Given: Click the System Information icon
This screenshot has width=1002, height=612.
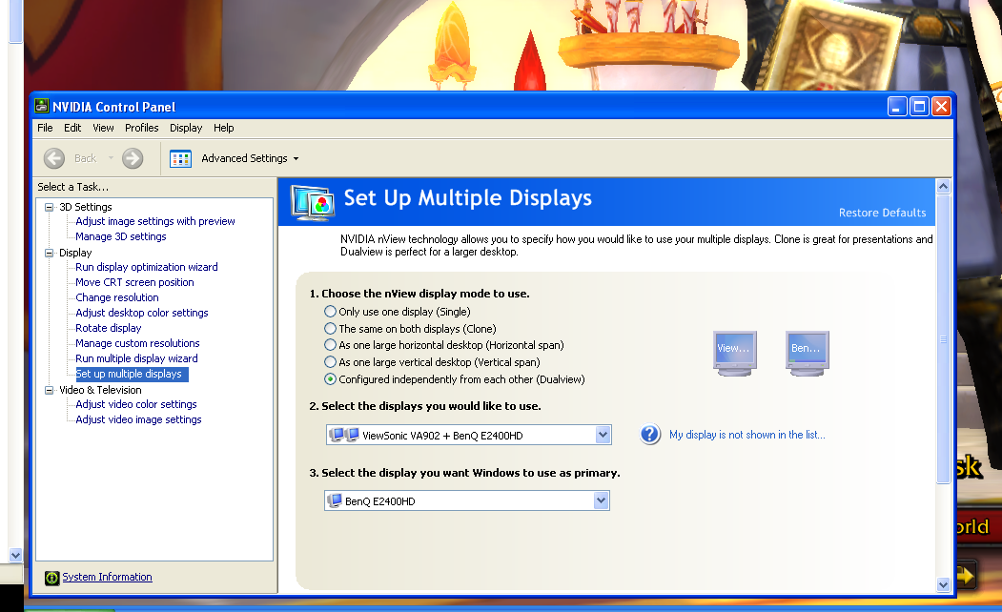Looking at the screenshot, I should 51,578.
